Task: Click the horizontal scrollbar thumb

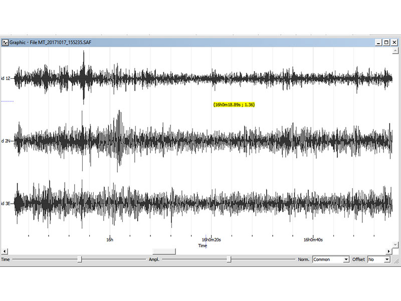Action: coord(164,251)
